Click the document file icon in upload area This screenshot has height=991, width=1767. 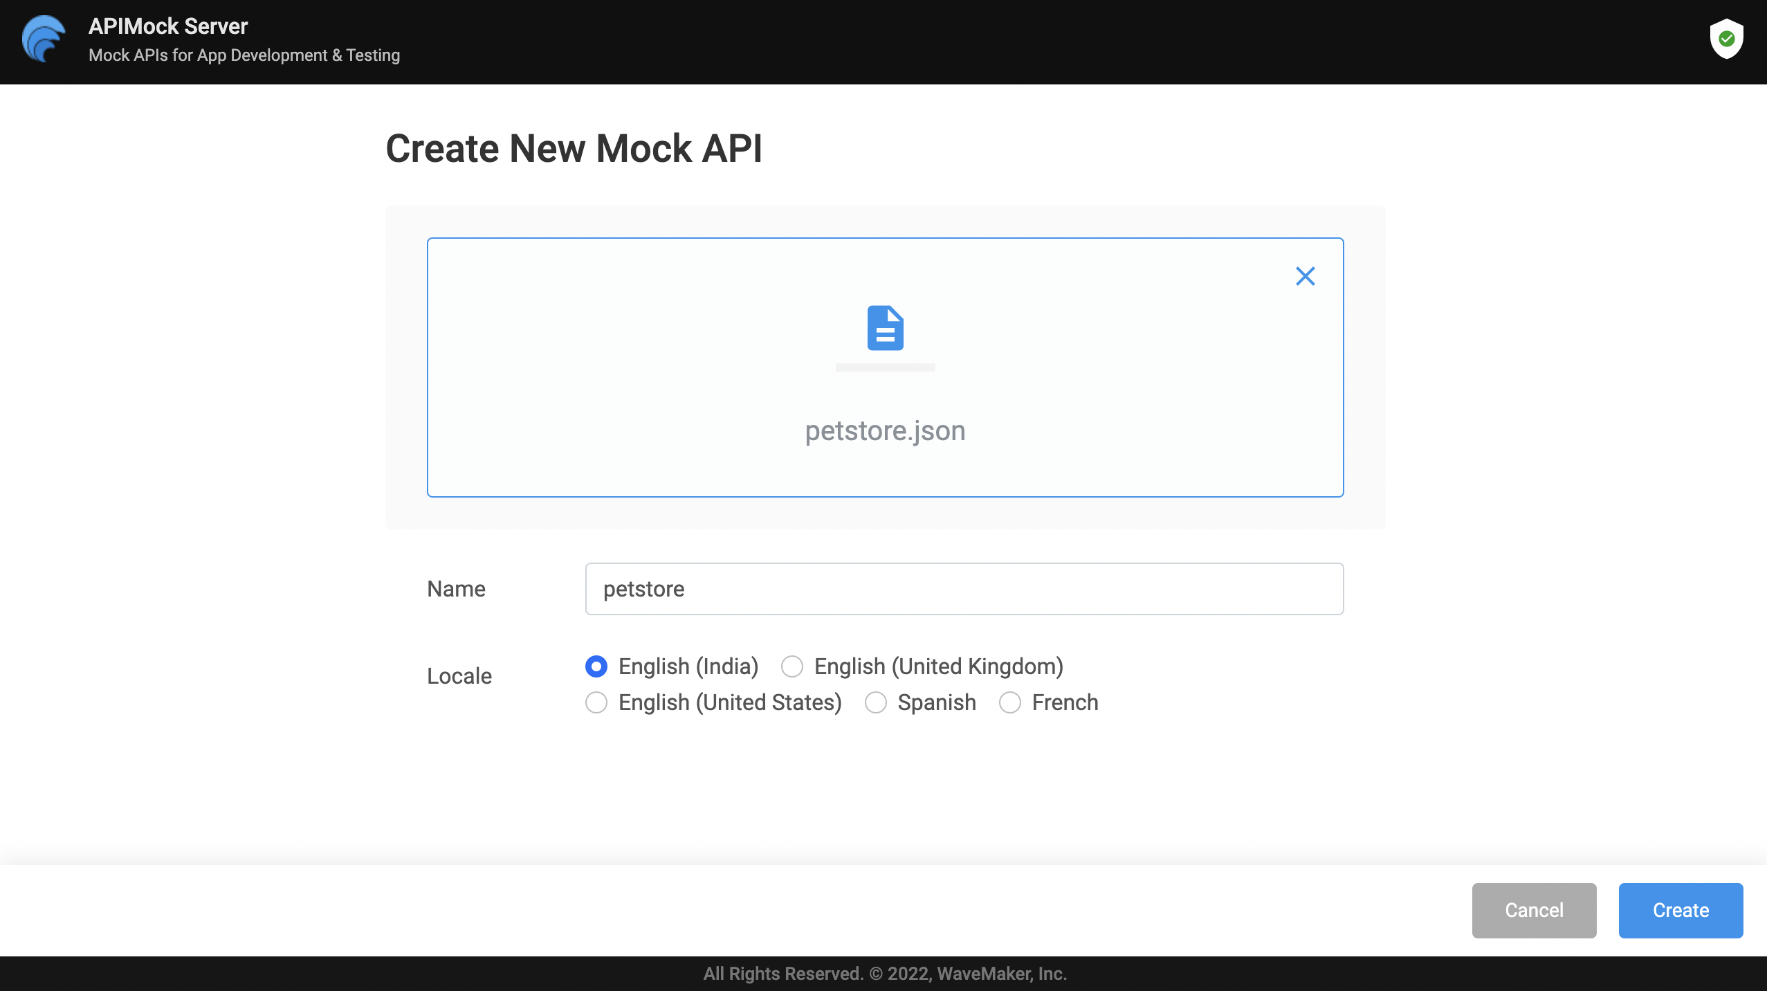pyautogui.click(x=885, y=327)
